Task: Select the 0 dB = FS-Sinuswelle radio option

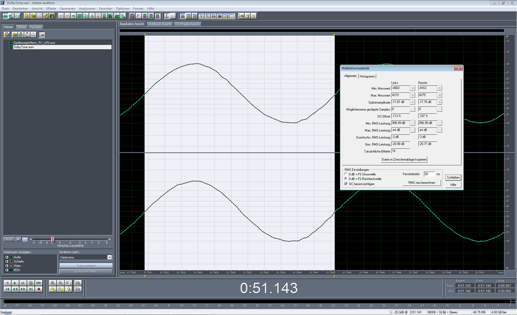Action: [x=346, y=174]
